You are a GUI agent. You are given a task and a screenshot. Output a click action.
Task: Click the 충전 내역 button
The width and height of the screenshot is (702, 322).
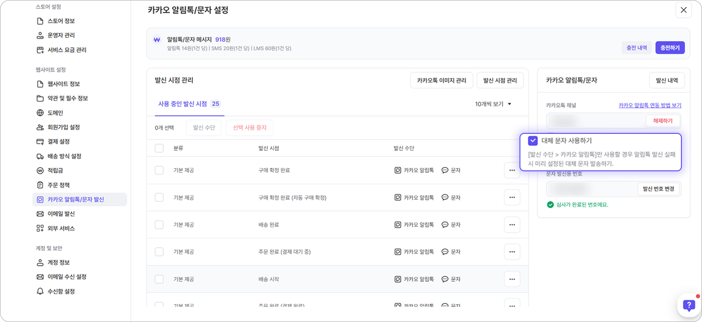coord(636,48)
